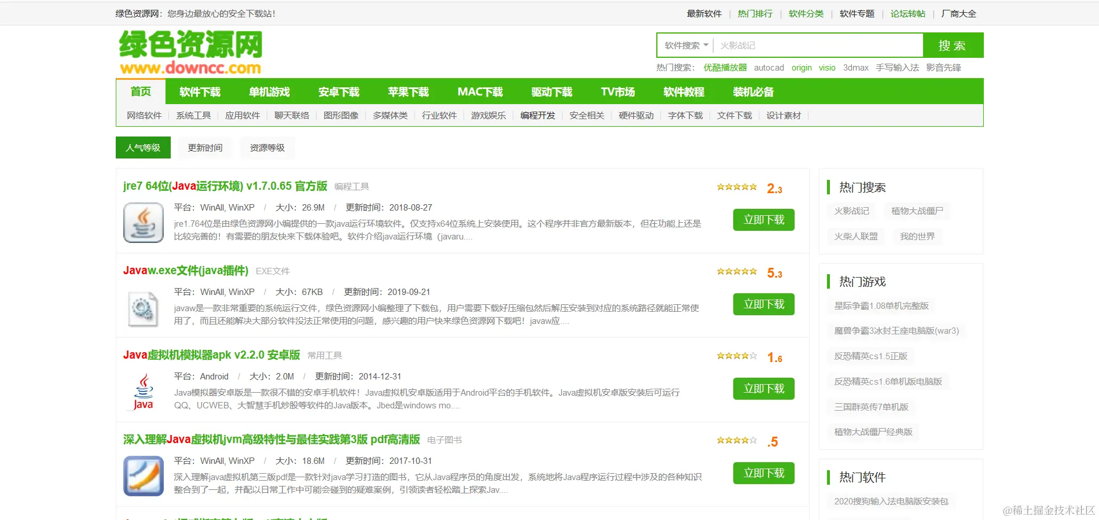This screenshot has height=520, width=1099.
Task: Click the star rating for jre7 64位
Action: click(x=737, y=187)
